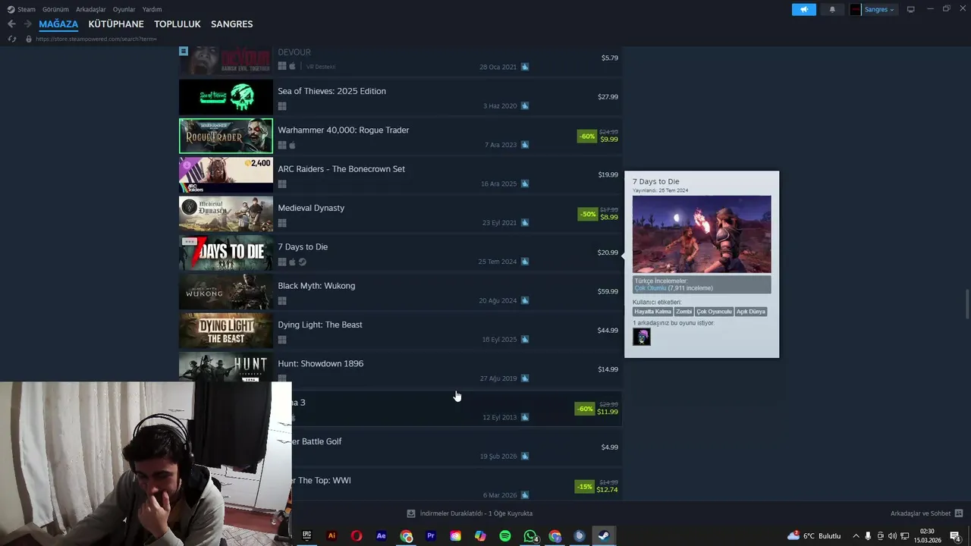Click the DEVOUR game thumbnail
Viewport: 971px width, 546px height.
[x=226, y=61]
